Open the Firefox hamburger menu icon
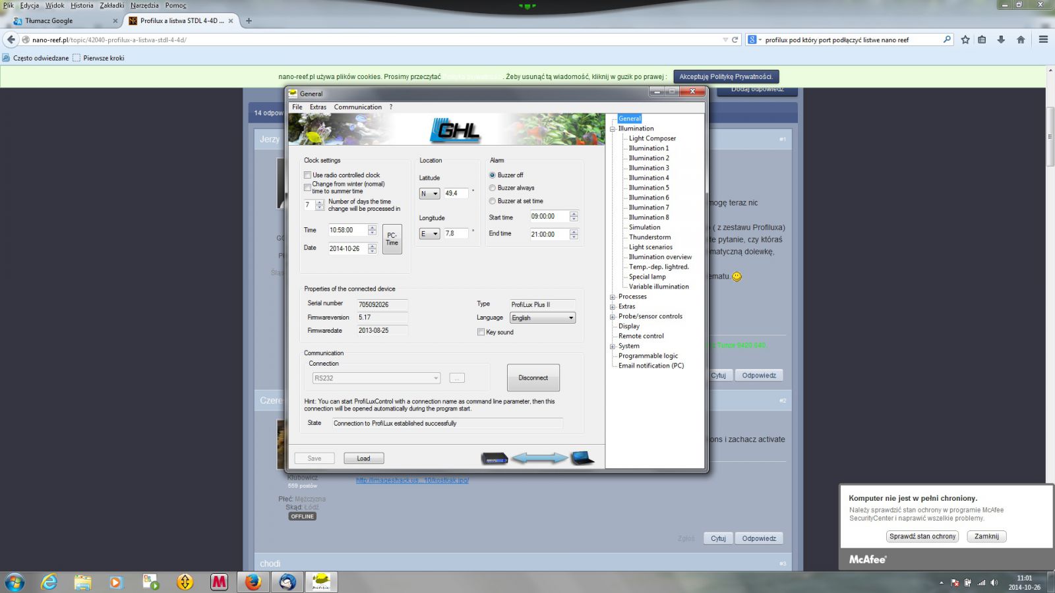The image size is (1055, 593). (1043, 40)
